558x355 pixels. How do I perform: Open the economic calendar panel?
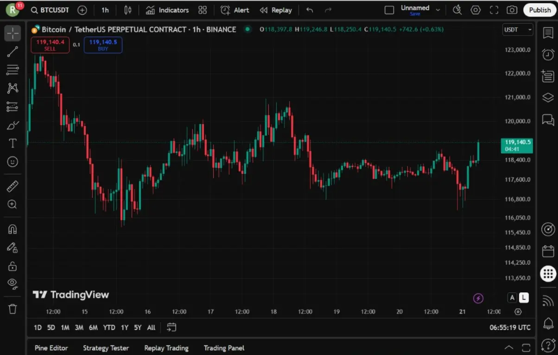tap(548, 251)
